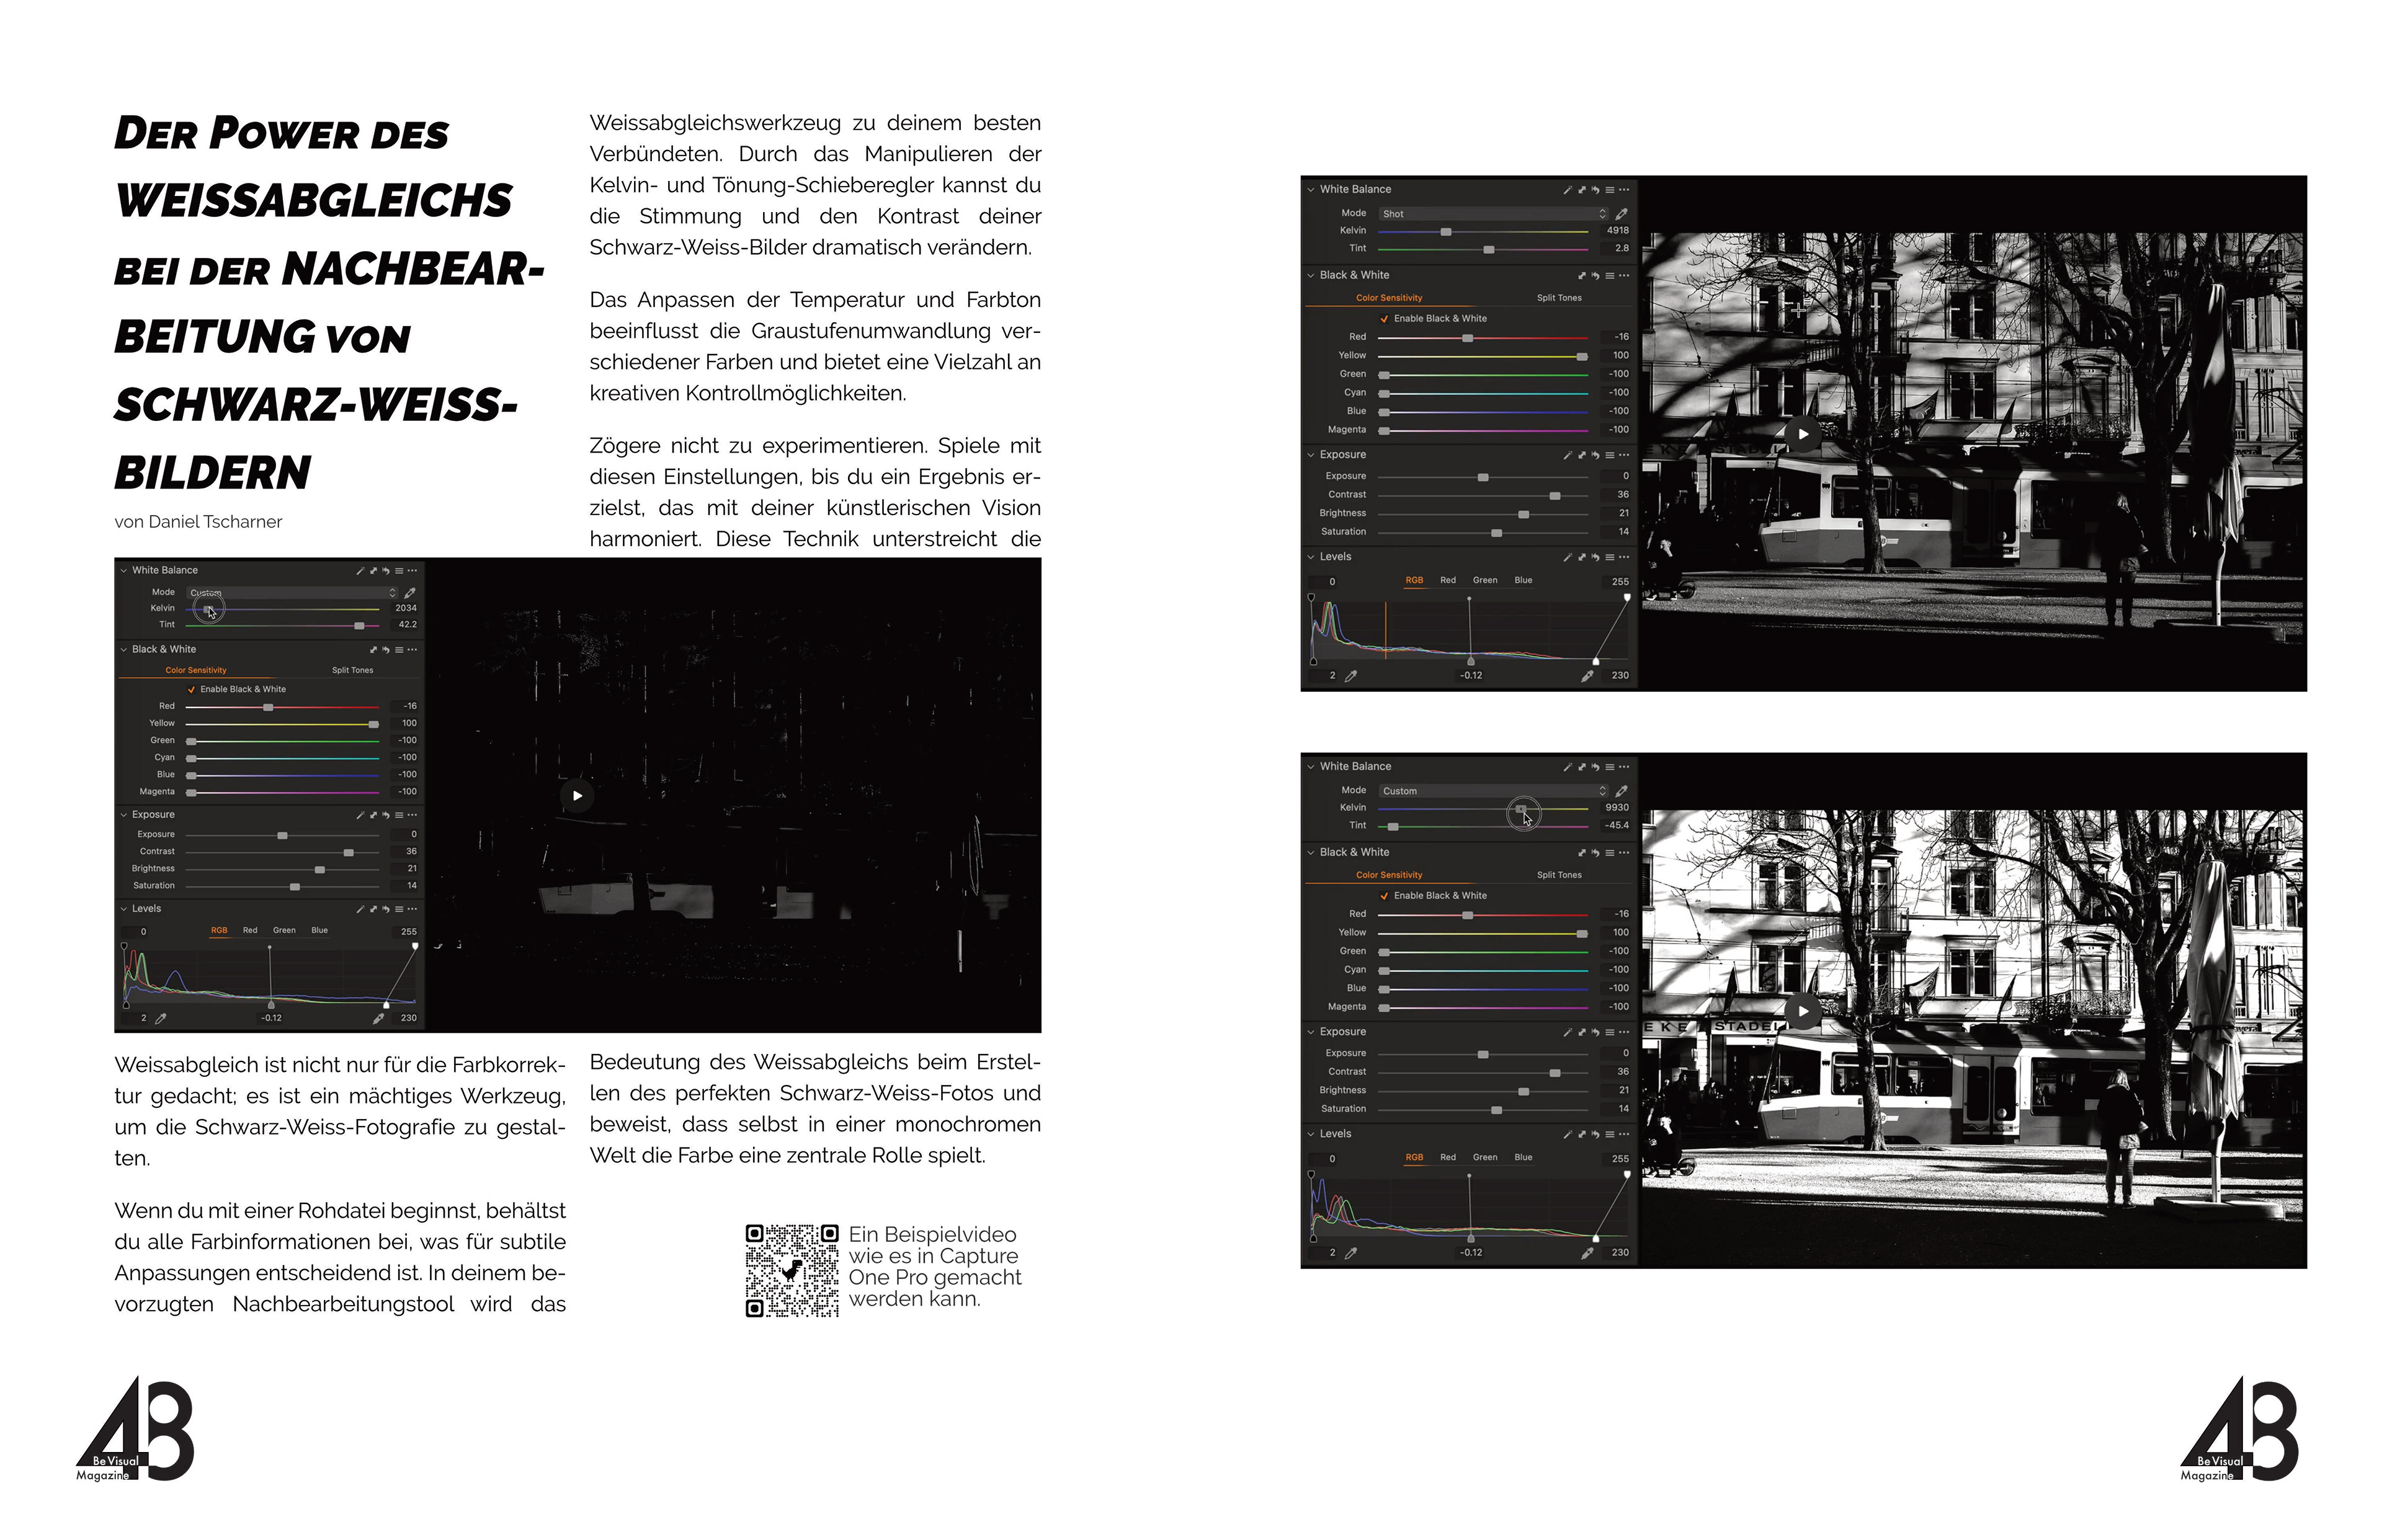Click the auto-adjust wand in White Balance header, Kelvin 2034 panel
This screenshot has width=2382, height=1540.
[360, 571]
